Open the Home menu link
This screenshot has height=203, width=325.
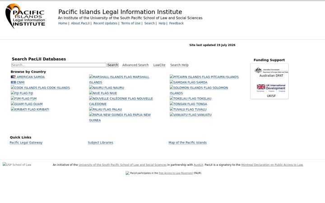click(x=63, y=23)
